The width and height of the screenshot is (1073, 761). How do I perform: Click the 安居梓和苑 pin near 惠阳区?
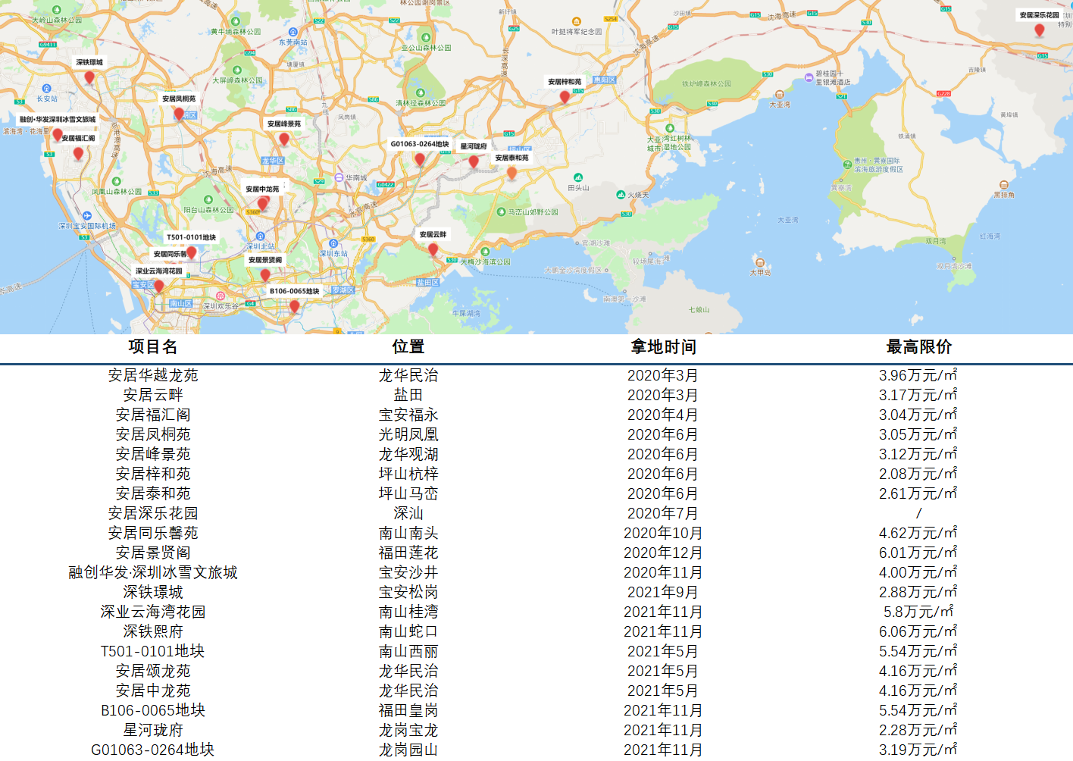tap(563, 97)
